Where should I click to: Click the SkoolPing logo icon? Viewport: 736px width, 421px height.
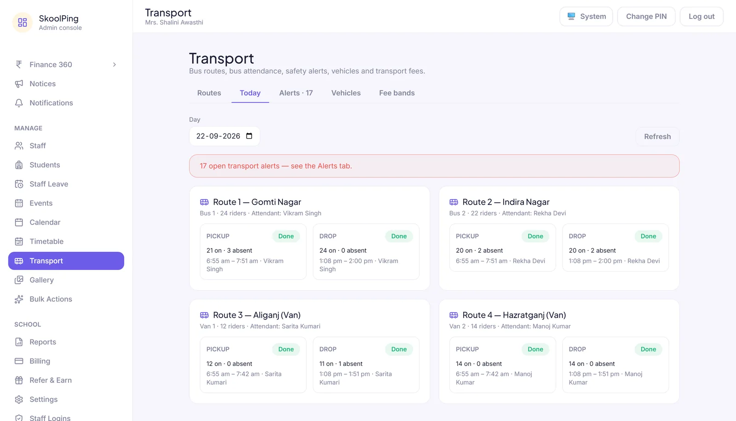pyautogui.click(x=22, y=22)
